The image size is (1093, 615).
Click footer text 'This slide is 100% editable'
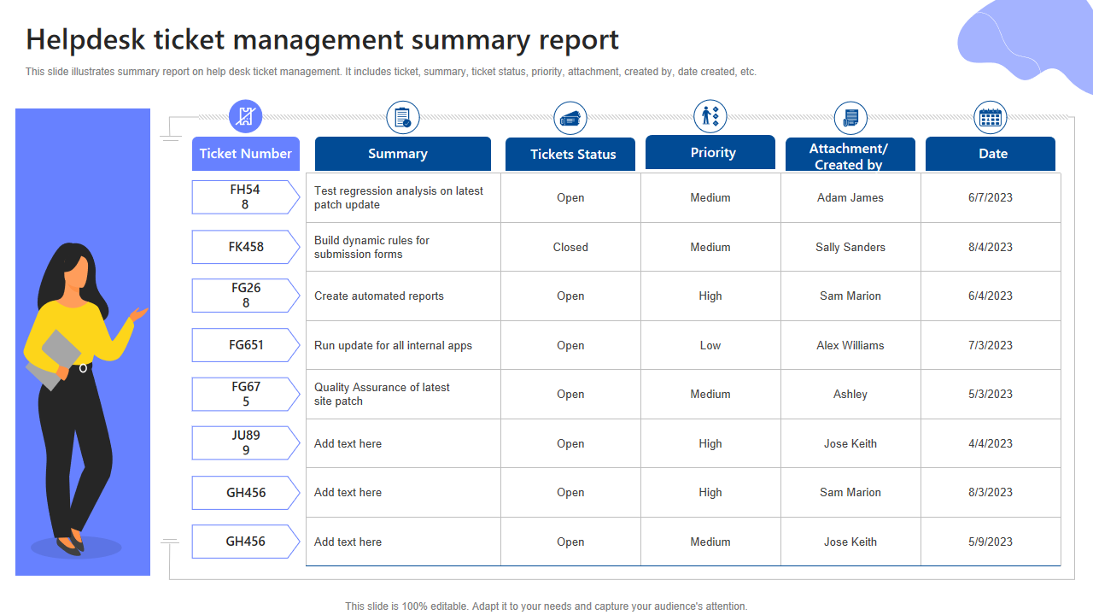[406, 606]
